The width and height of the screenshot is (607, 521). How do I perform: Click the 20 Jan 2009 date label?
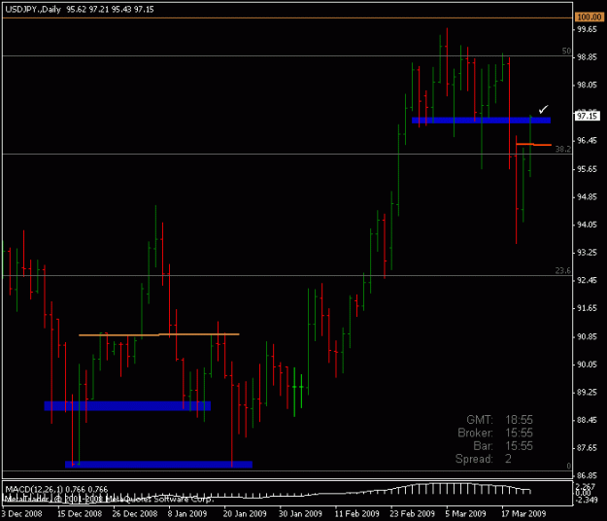coord(245,513)
